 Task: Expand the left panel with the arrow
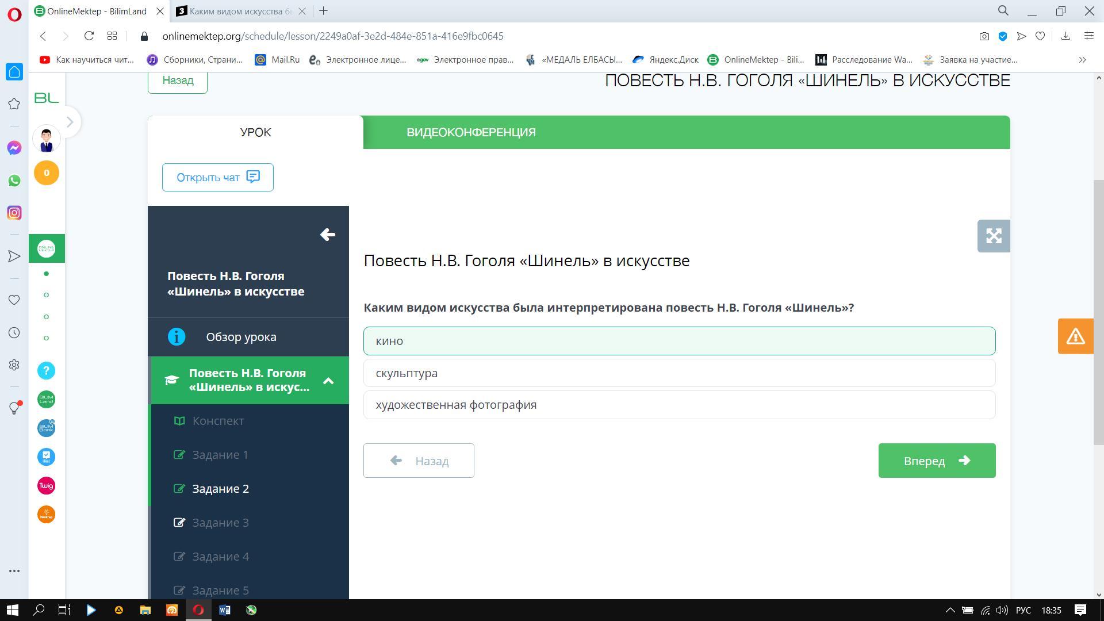pyautogui.click(x=70, y=122)
